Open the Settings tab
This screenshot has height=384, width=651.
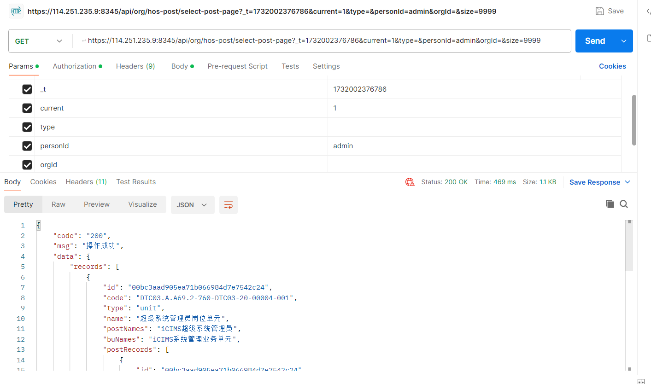[326, 66]
